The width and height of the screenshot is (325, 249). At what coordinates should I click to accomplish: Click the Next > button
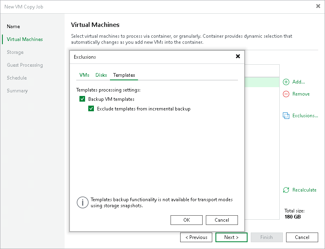pyautogui.click(x=232, y=237)
